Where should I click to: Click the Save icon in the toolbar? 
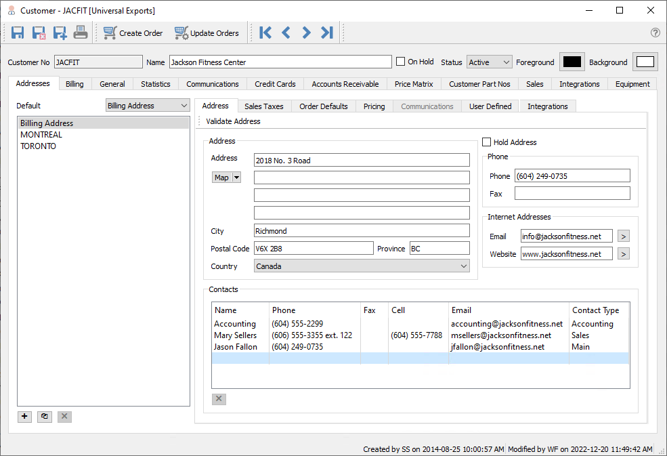point(18,33)
